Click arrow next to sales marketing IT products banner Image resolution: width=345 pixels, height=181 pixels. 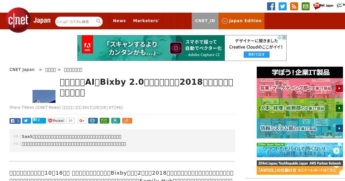339,88
